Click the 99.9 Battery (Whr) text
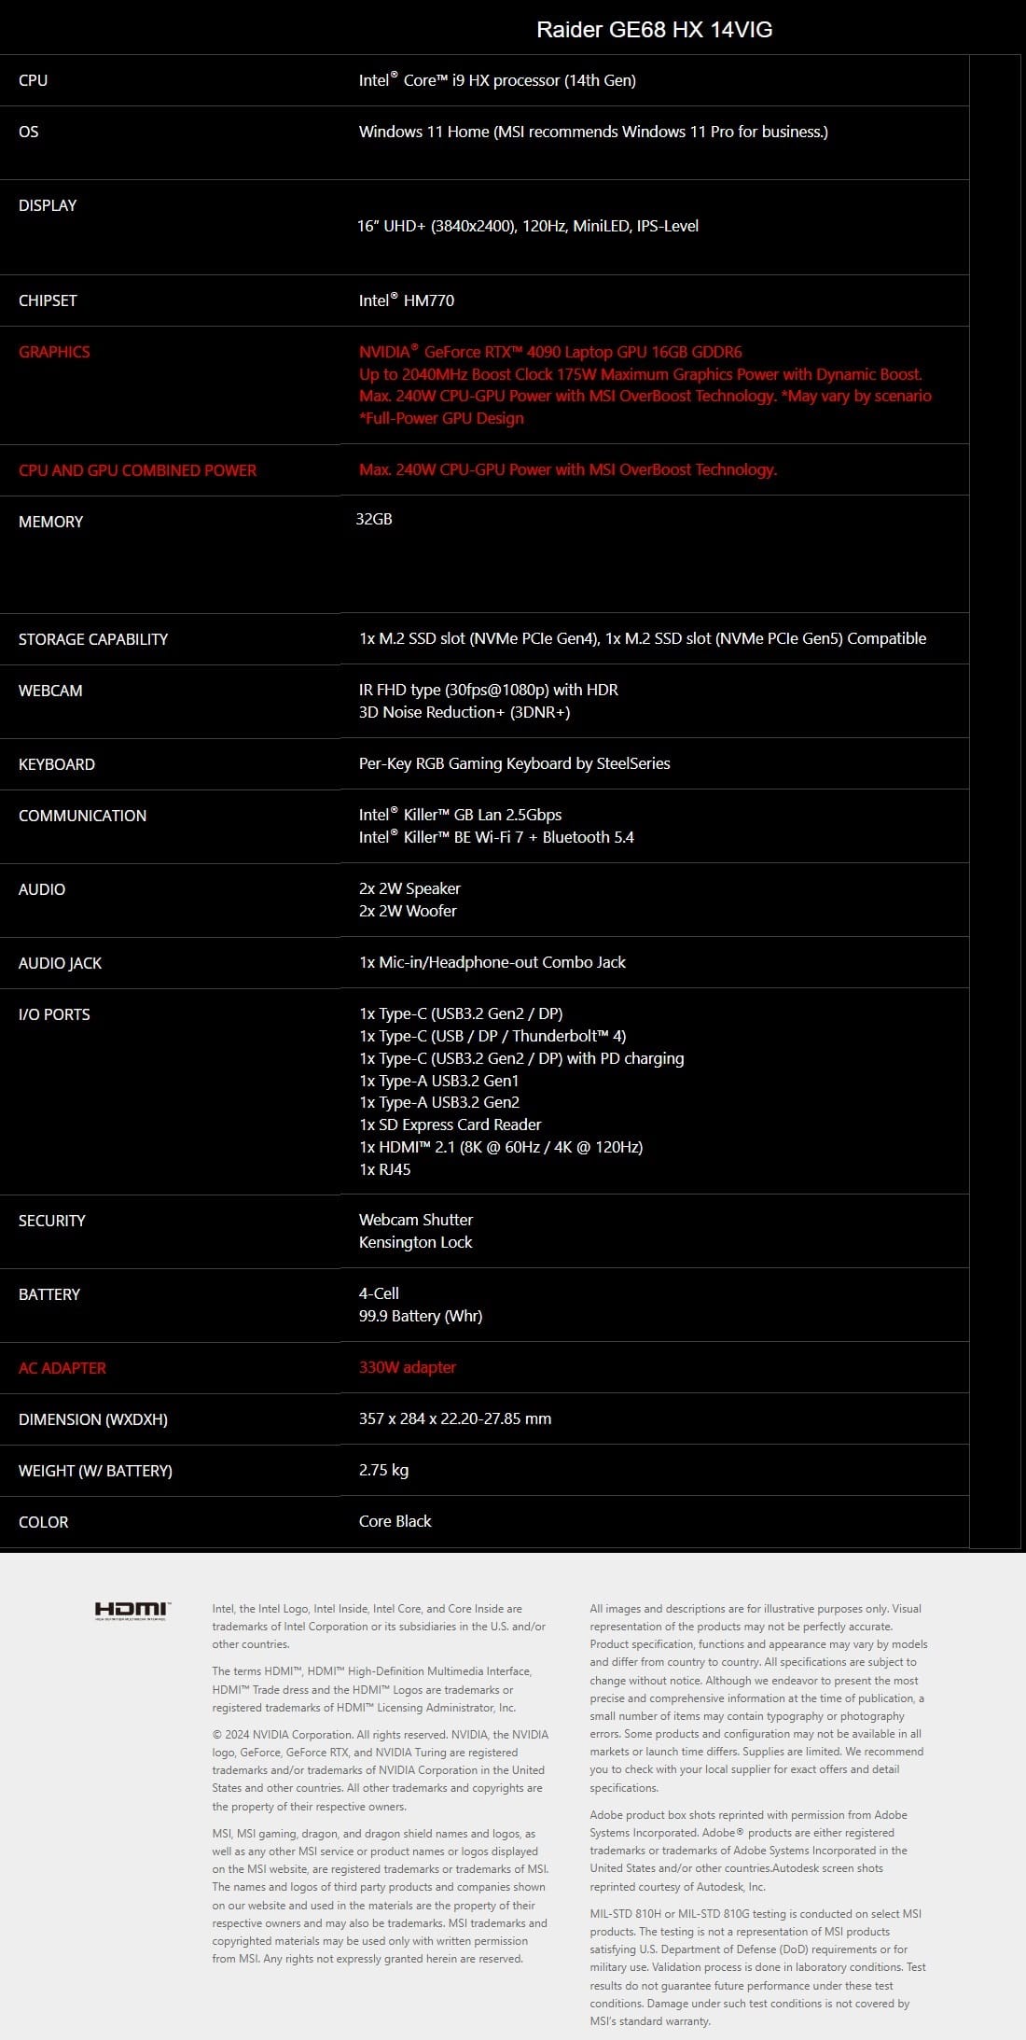Image resolution: width=1026 pixels, height=2040 pixels. [x=421, y=1316]
